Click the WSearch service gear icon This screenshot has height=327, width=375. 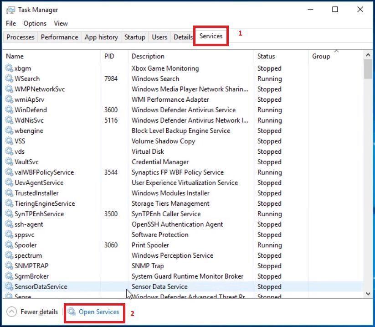(x=9, y=78)
